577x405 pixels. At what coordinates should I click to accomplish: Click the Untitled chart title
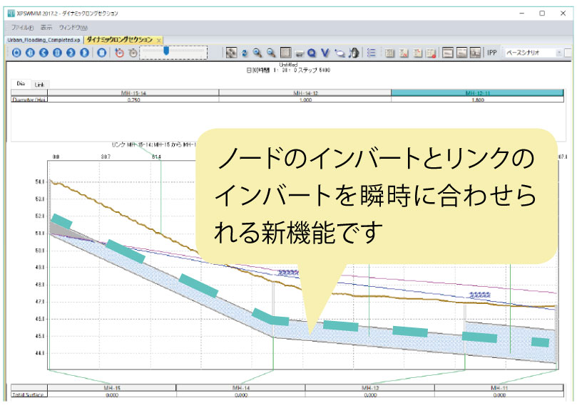click(x=288, y=65)
